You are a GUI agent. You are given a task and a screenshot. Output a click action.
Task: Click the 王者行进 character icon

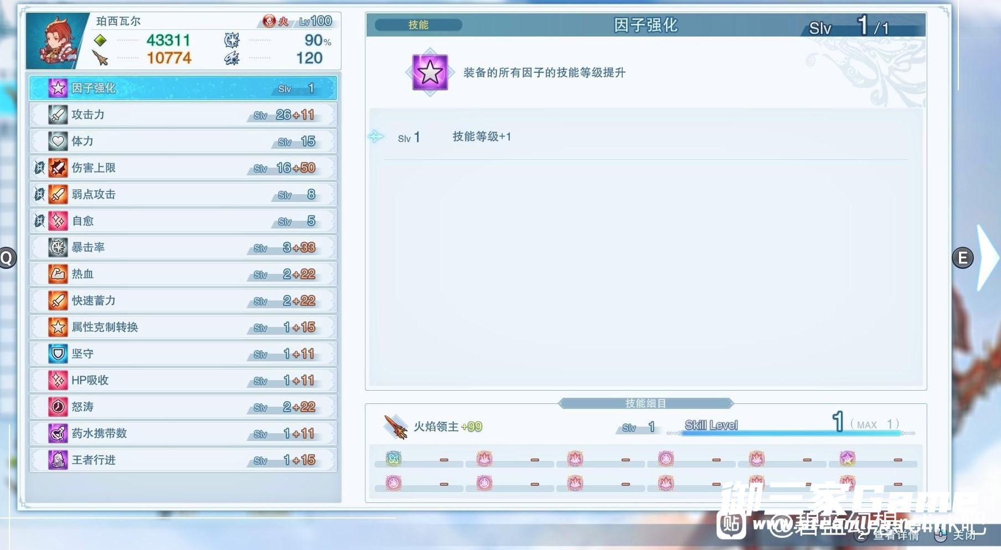coord(58,460)
